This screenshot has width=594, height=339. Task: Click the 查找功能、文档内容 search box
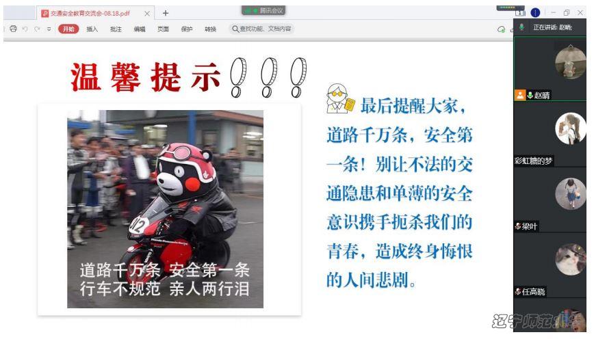pyautogui.click(x=261, y=29)
